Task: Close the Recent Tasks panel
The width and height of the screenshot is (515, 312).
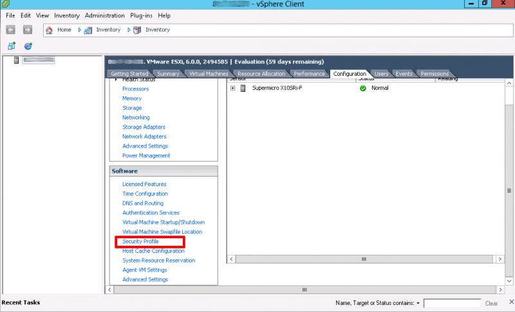Action: click(x=511, y=302)
